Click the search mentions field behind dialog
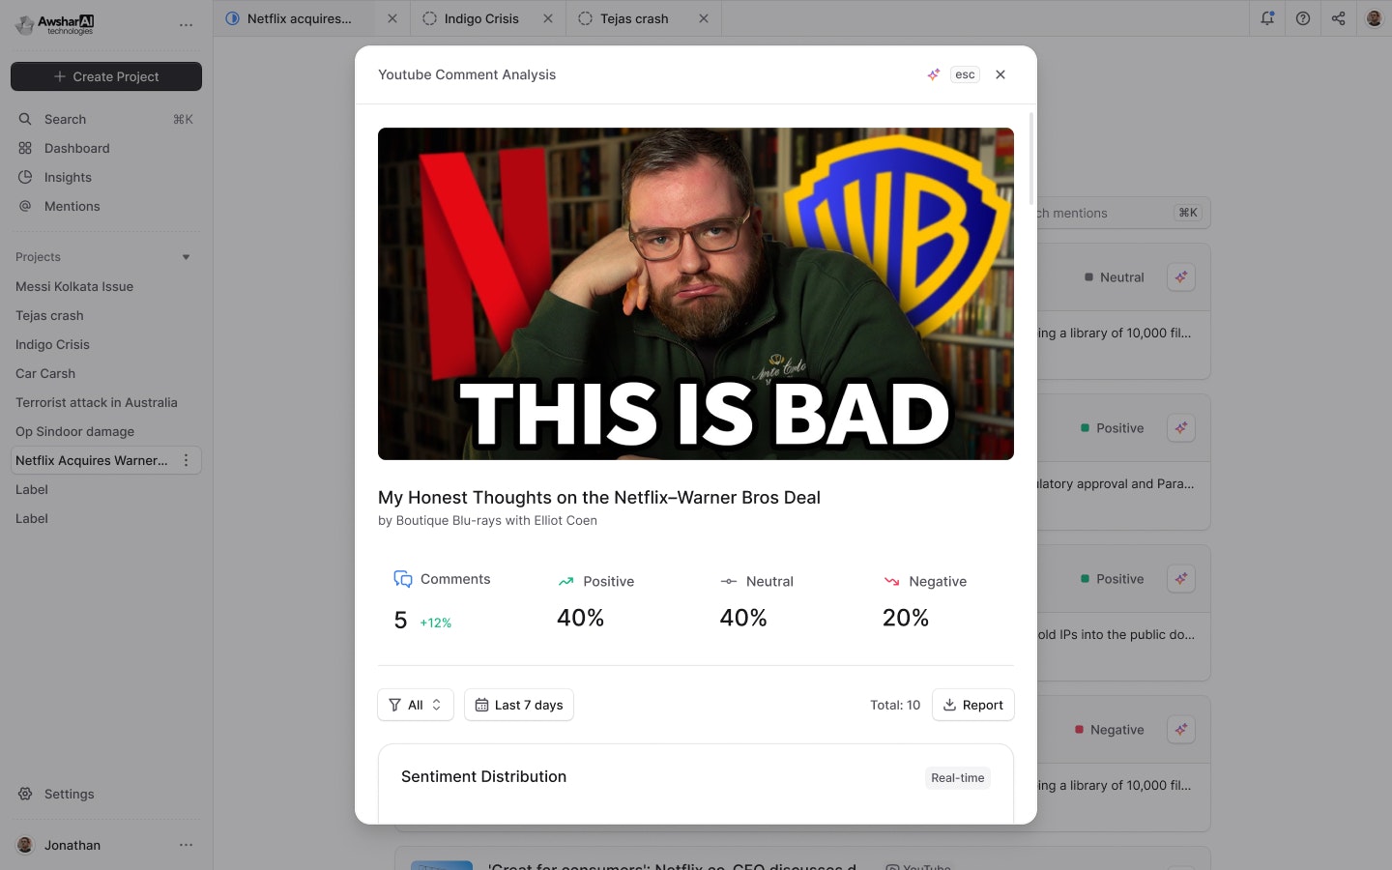The width and height of the screenshot is (1392, 870). click(1121, 213)
